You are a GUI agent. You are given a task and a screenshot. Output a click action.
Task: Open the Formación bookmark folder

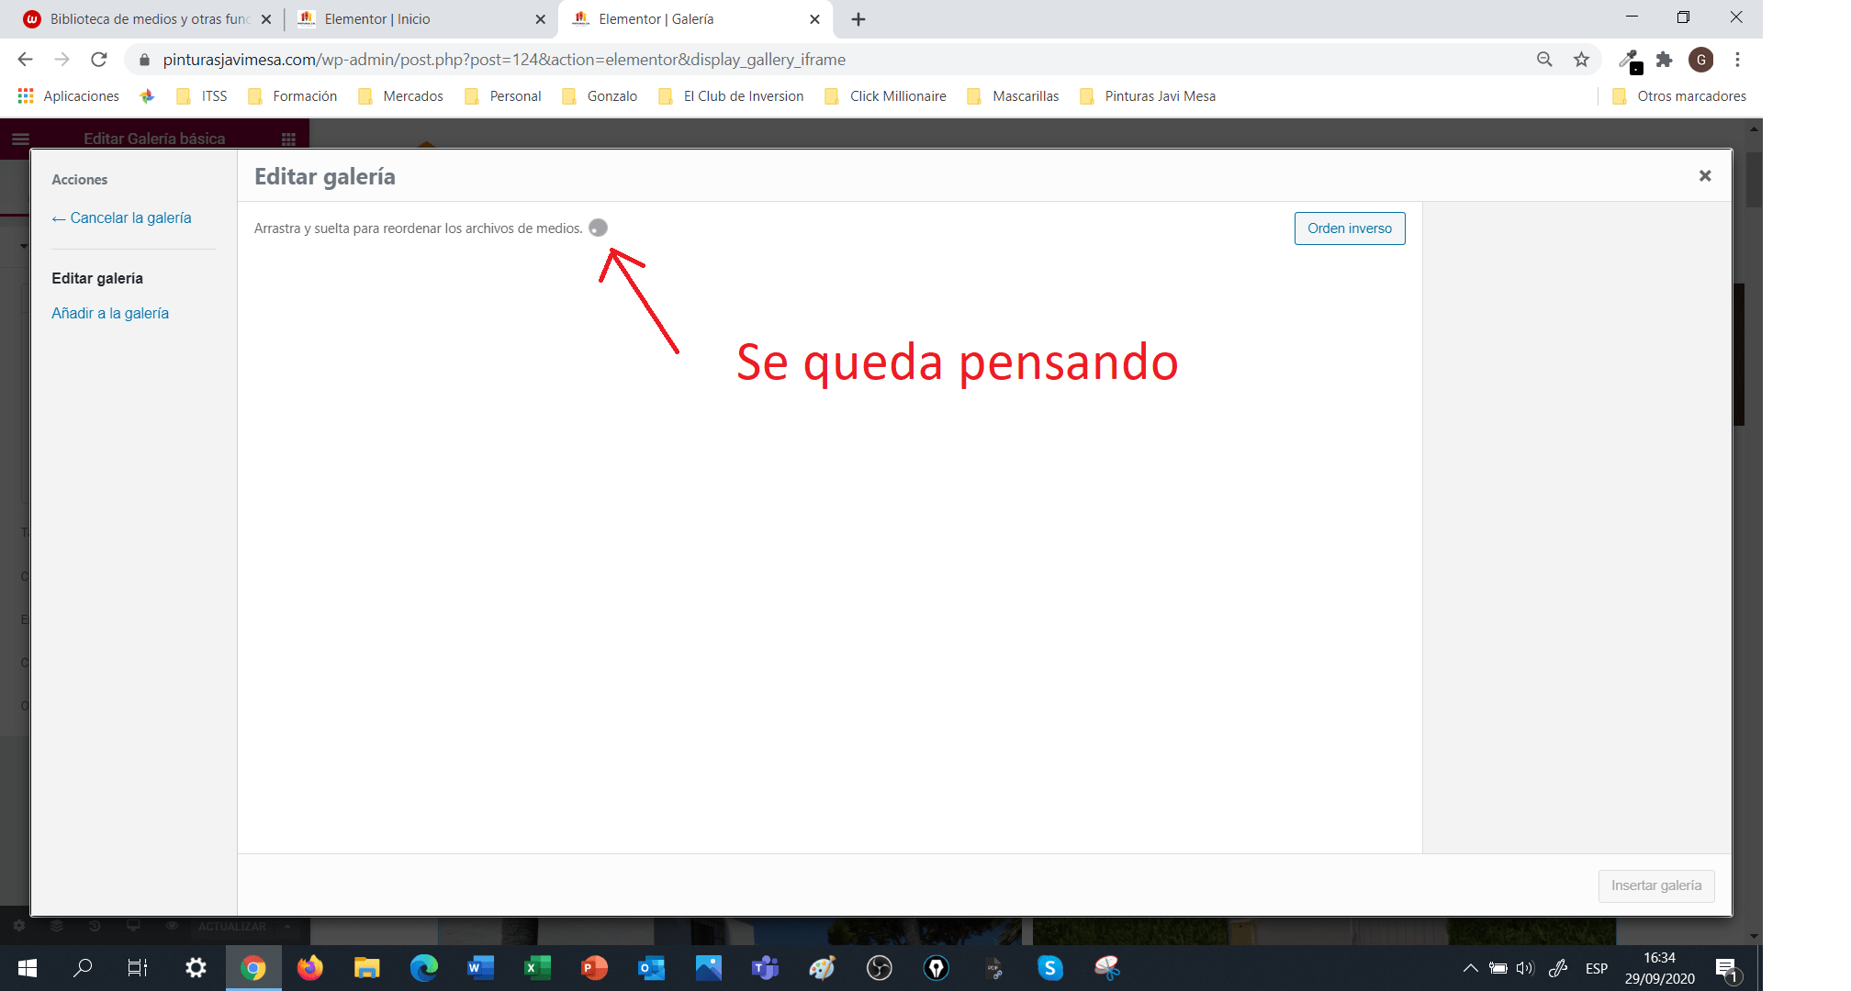[x=293, y=96]
